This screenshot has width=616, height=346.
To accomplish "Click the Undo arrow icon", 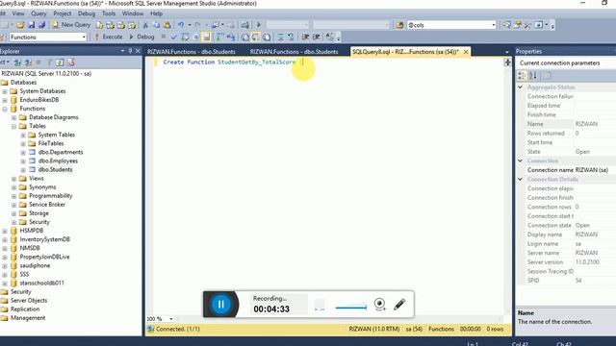I will click(x=181, y=25).
